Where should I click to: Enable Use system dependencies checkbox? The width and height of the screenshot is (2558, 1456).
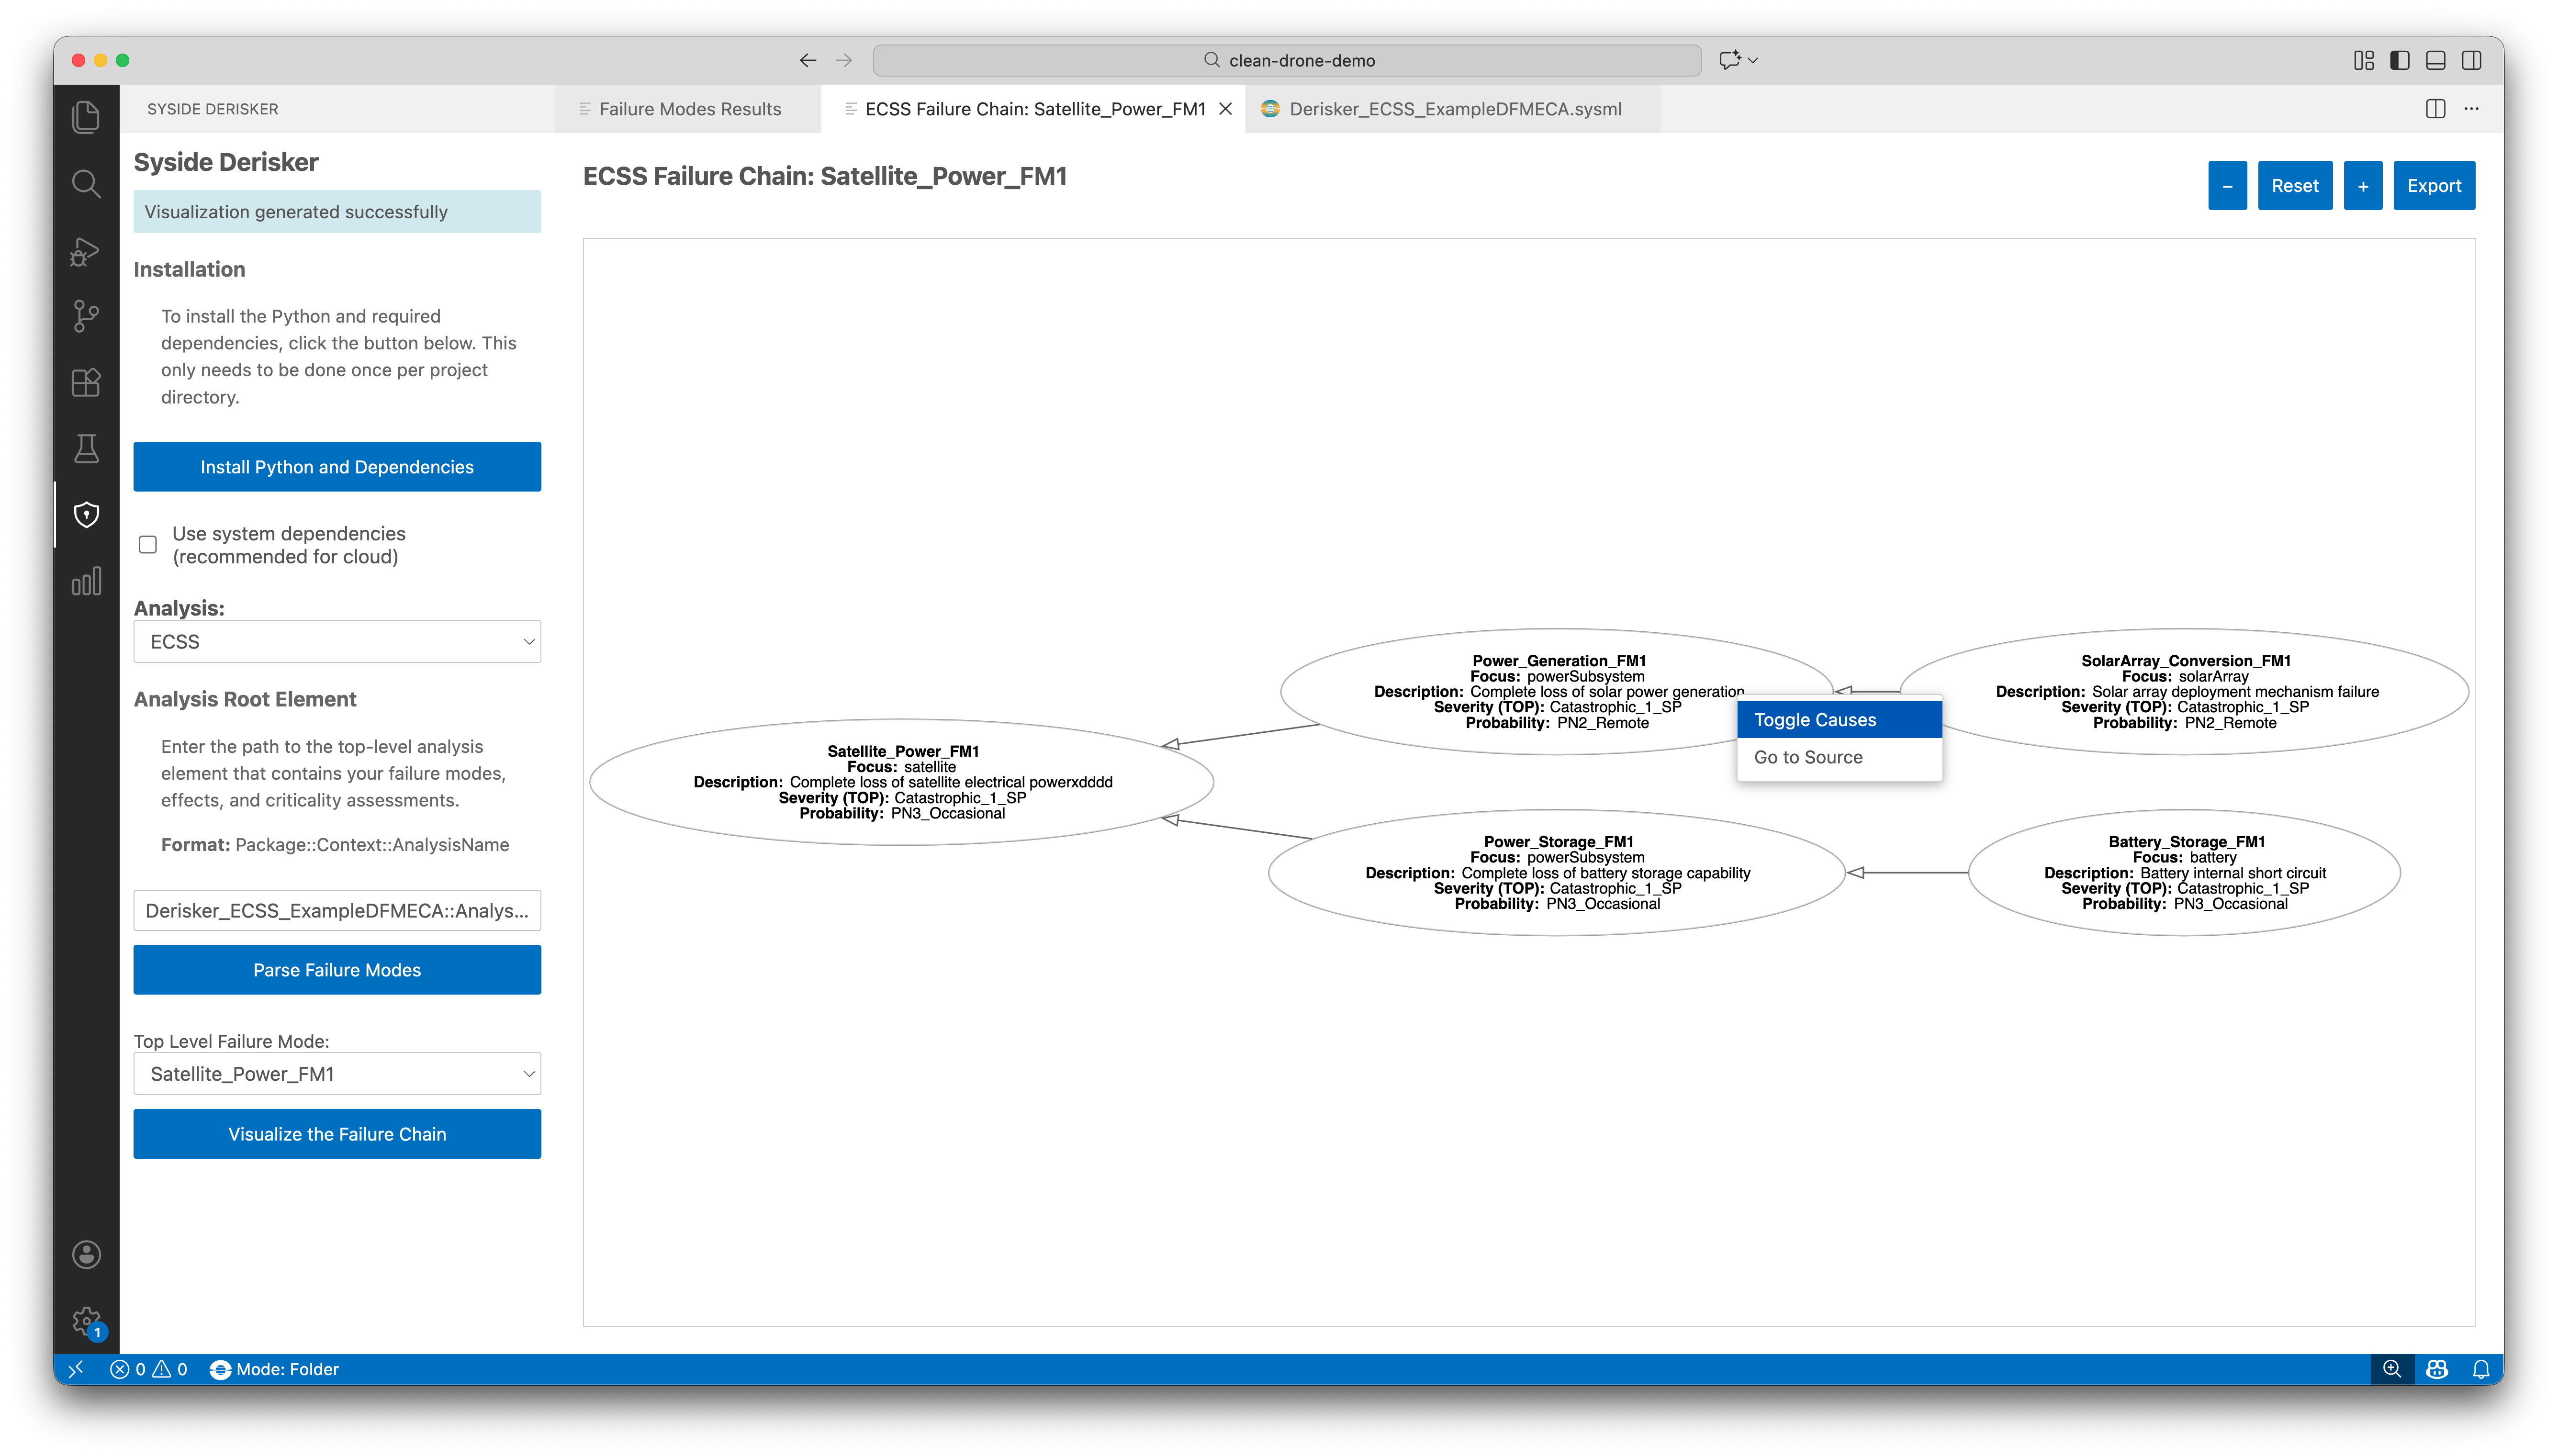148,545
